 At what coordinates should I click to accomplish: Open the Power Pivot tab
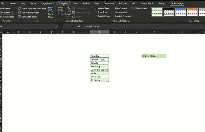(147, 3)
